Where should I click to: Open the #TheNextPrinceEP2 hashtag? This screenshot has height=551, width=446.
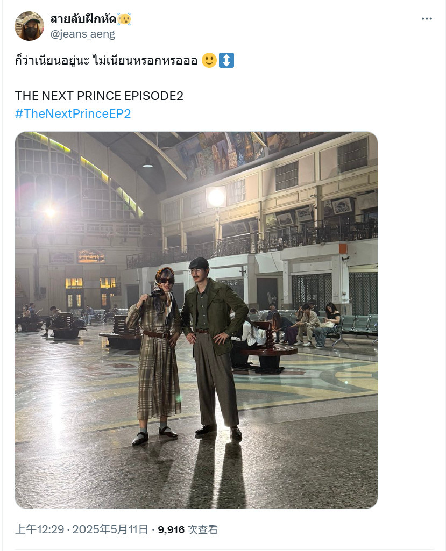(73, 113)
